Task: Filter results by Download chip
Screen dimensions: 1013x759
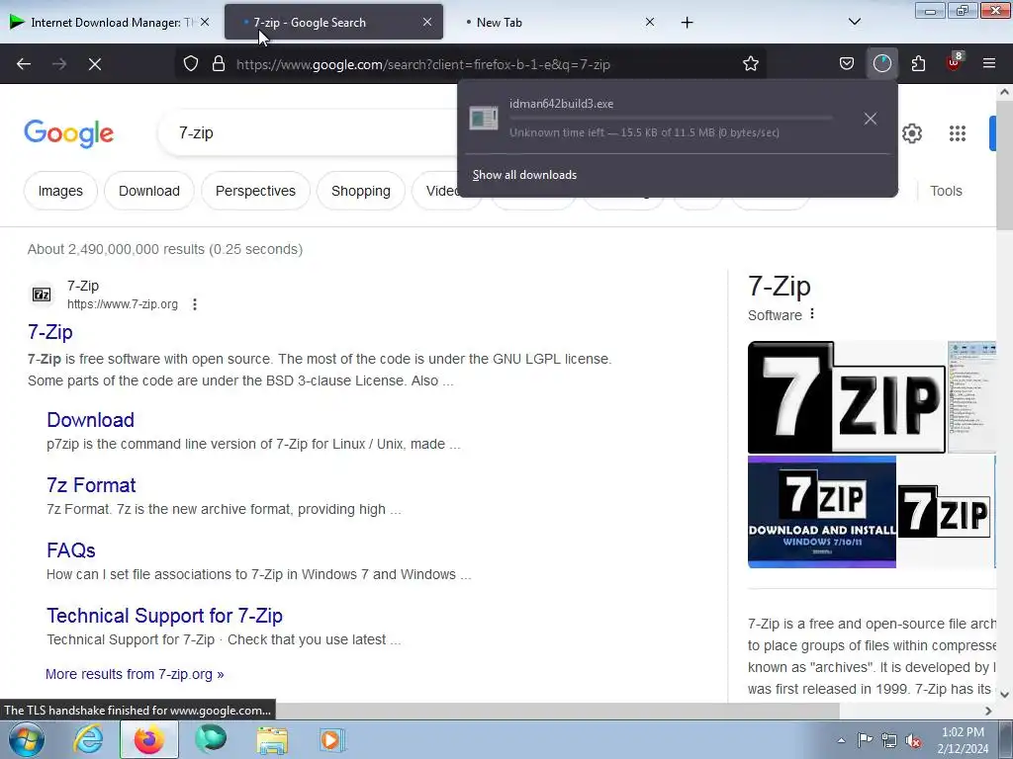Action: pyautogui.click(x=149, y=191)
